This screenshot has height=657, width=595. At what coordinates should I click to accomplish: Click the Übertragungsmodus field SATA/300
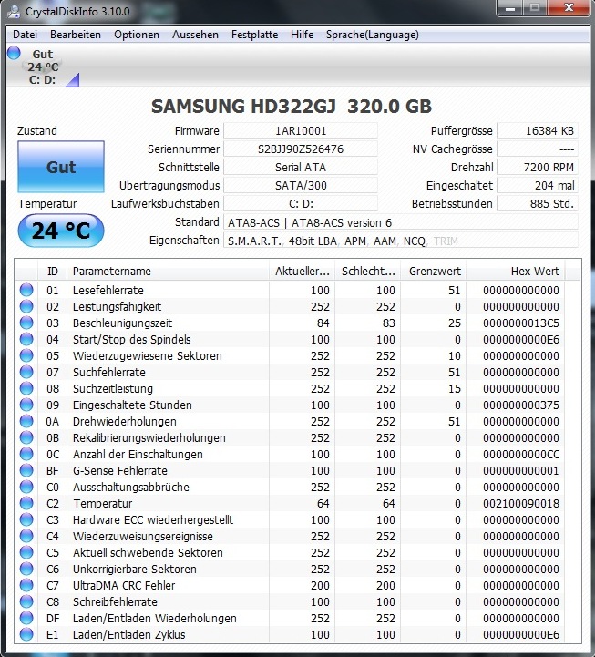coord(301,185)
